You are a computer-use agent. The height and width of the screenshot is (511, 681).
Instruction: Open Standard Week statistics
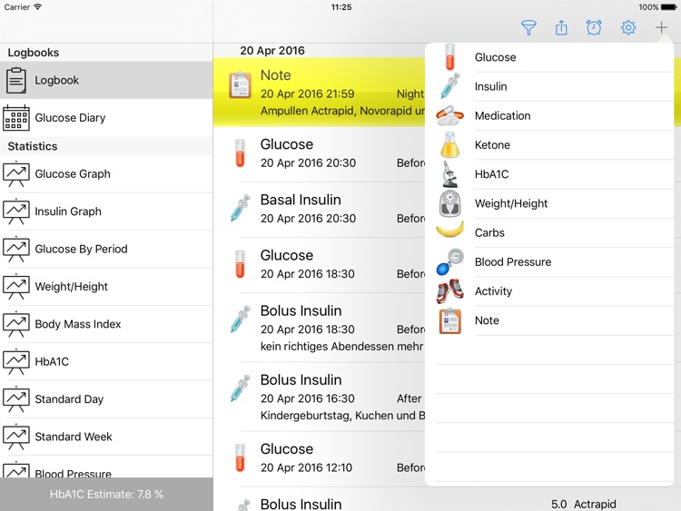(x=106, y=437)
